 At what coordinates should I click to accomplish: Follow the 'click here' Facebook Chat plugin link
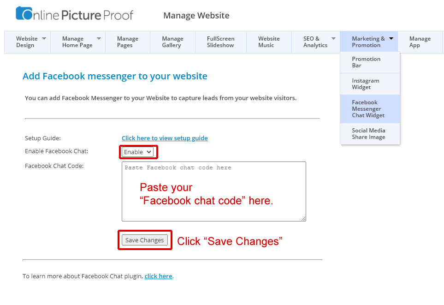tap(158, 276)
